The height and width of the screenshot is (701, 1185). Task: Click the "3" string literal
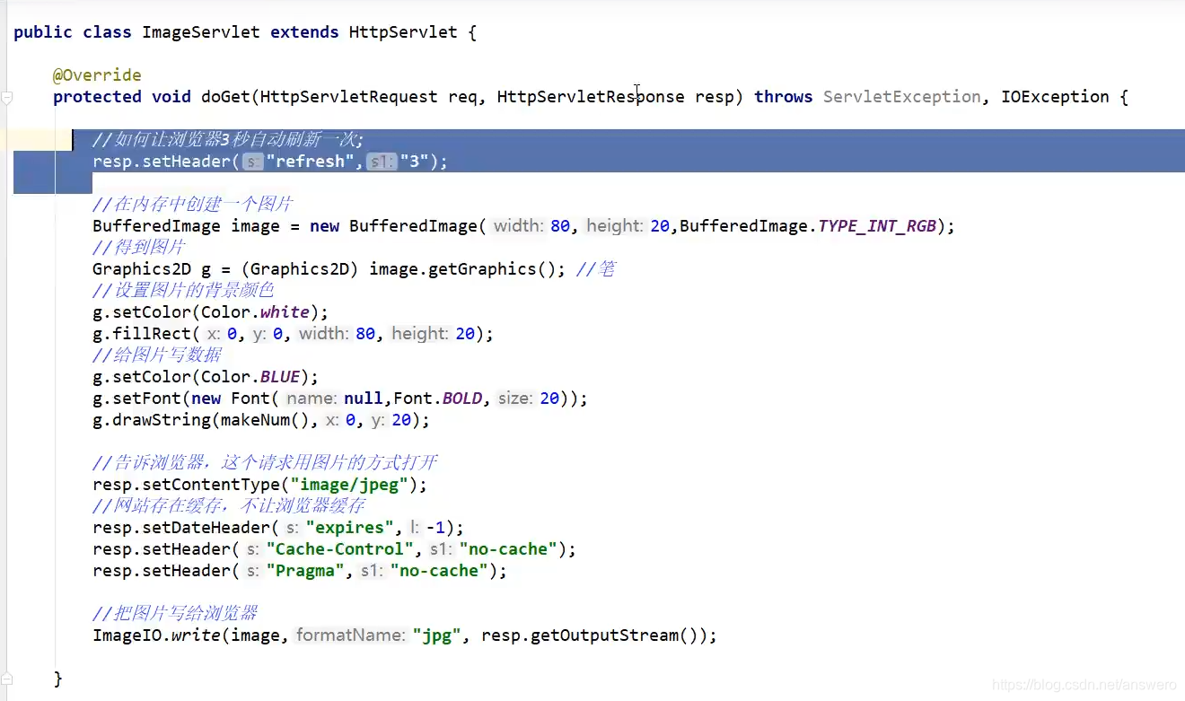click(416, 162)
